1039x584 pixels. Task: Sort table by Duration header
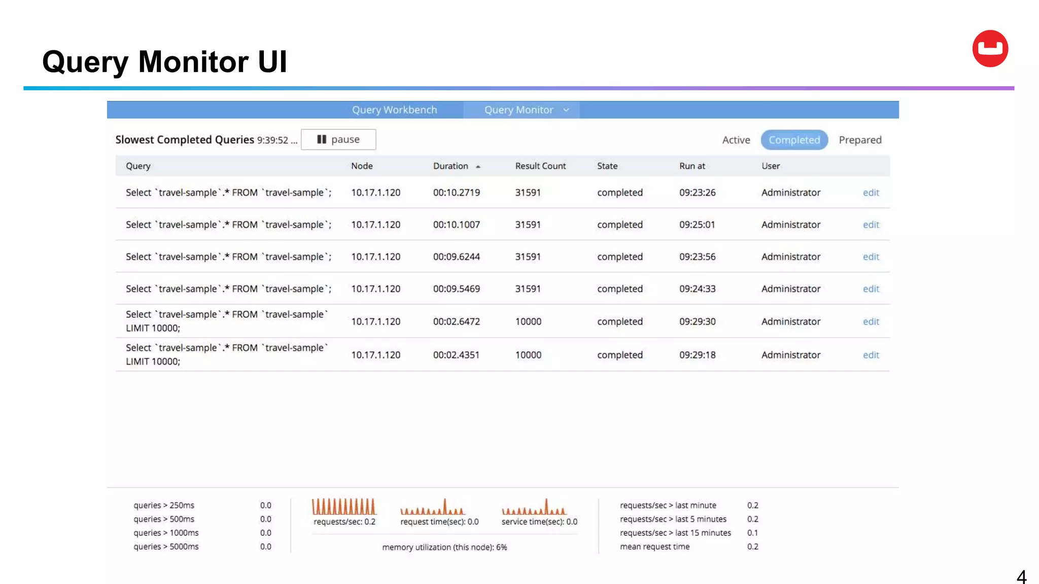[x=451, y=166]
